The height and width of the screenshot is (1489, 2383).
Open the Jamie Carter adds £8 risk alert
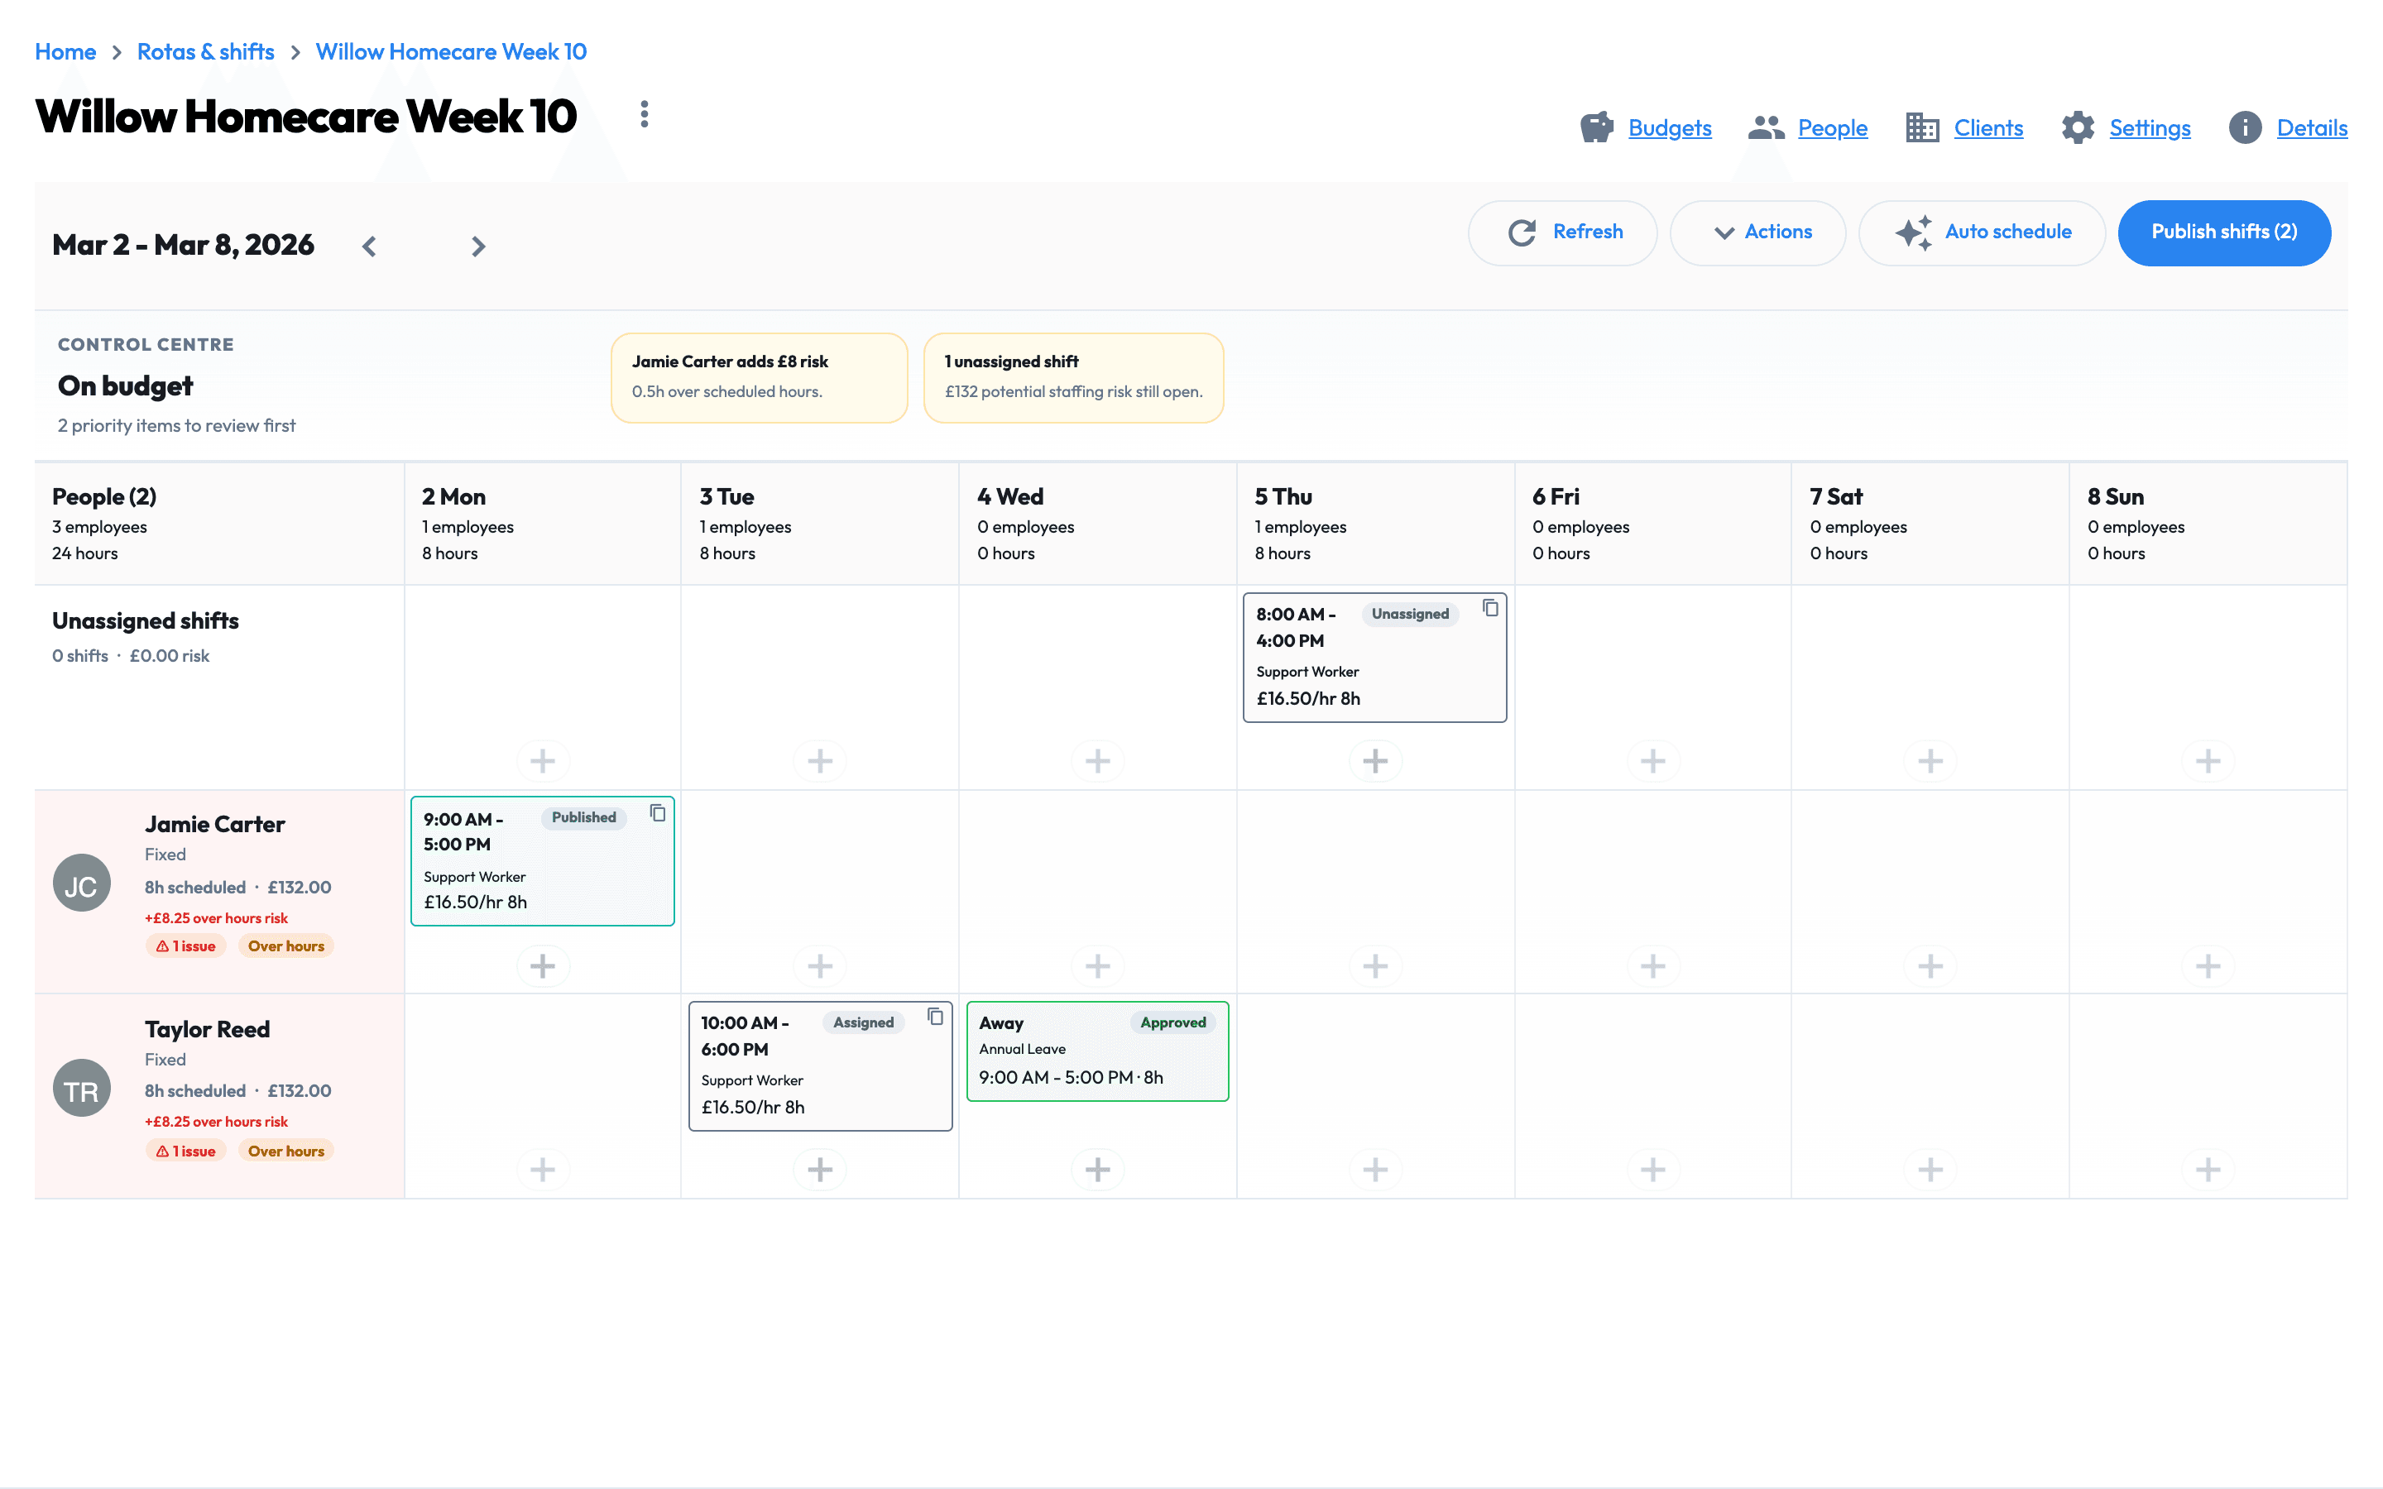pos(760,377)
